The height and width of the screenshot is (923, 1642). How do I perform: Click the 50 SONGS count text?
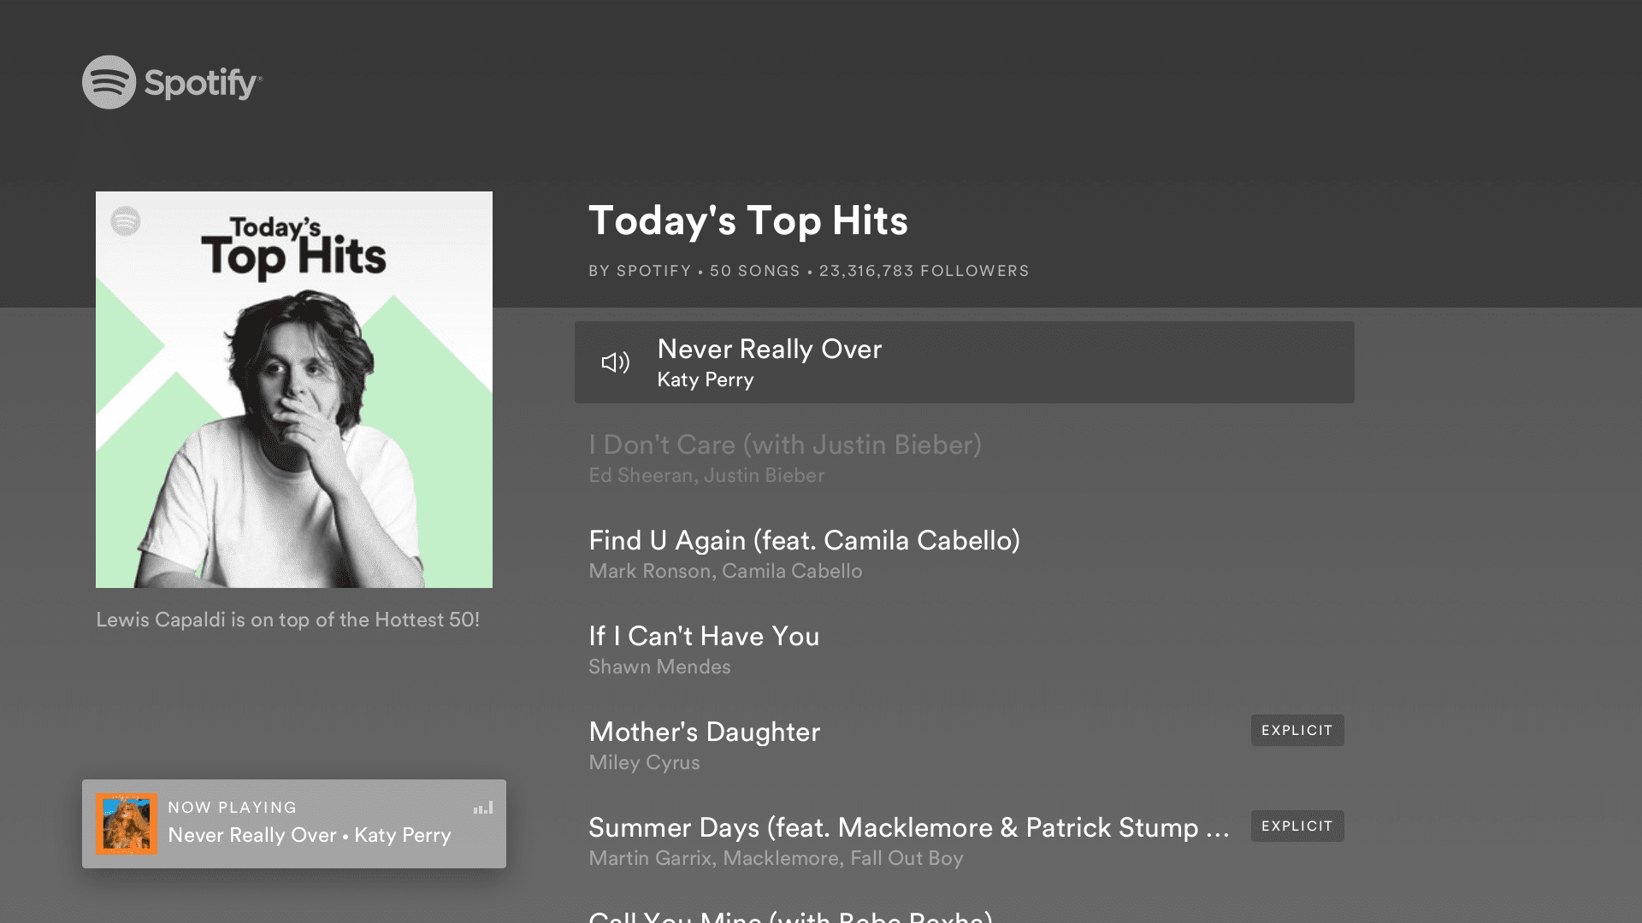tap(754, 271)
